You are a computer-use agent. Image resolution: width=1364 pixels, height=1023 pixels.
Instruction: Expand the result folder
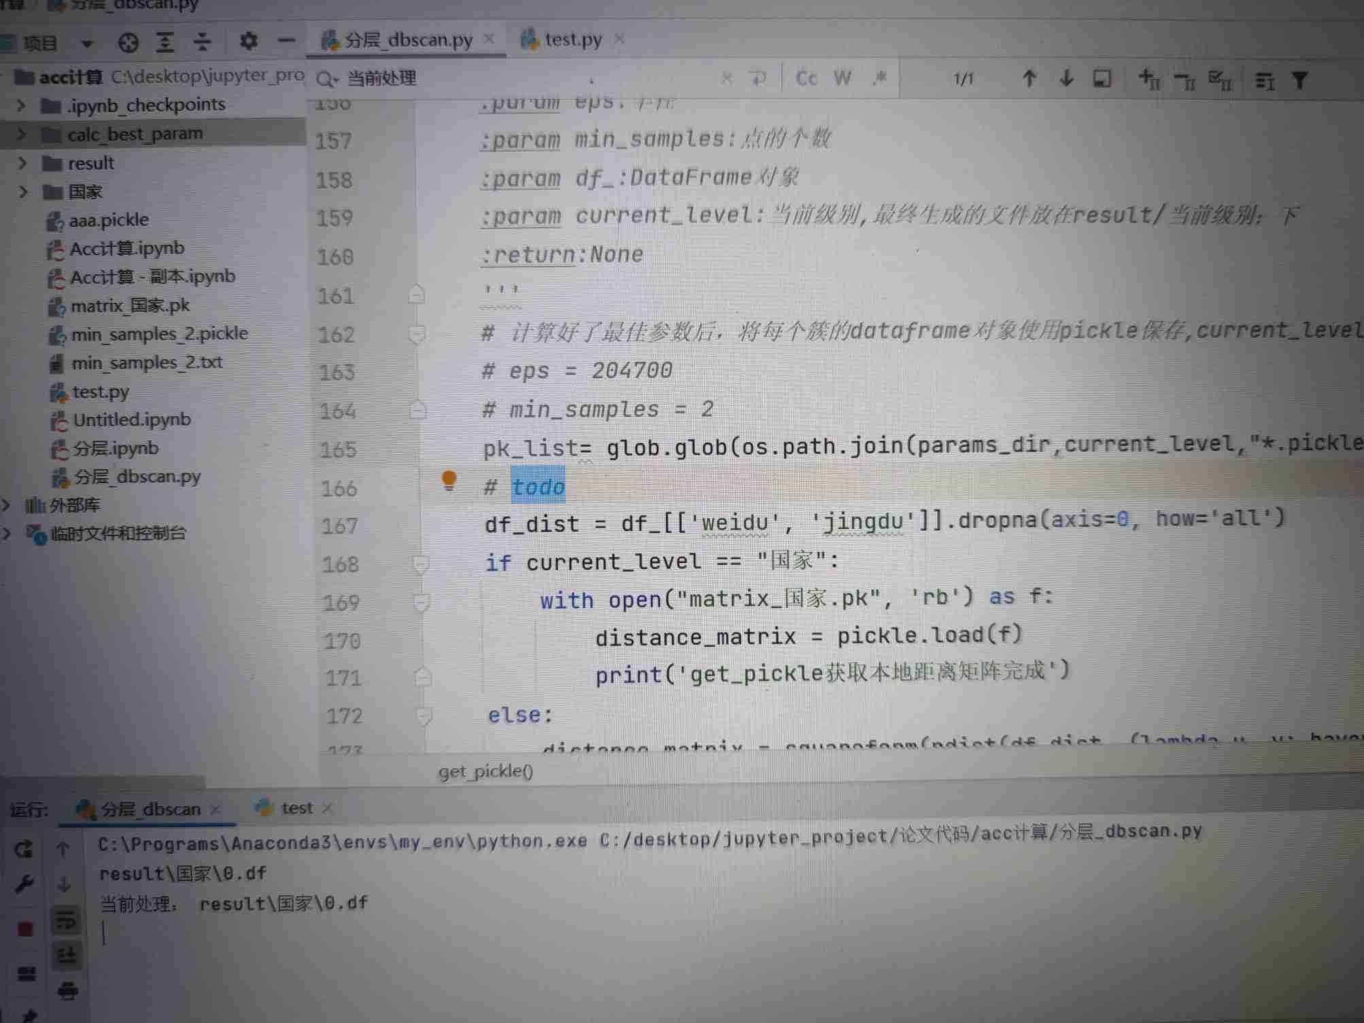pos(22,163)
